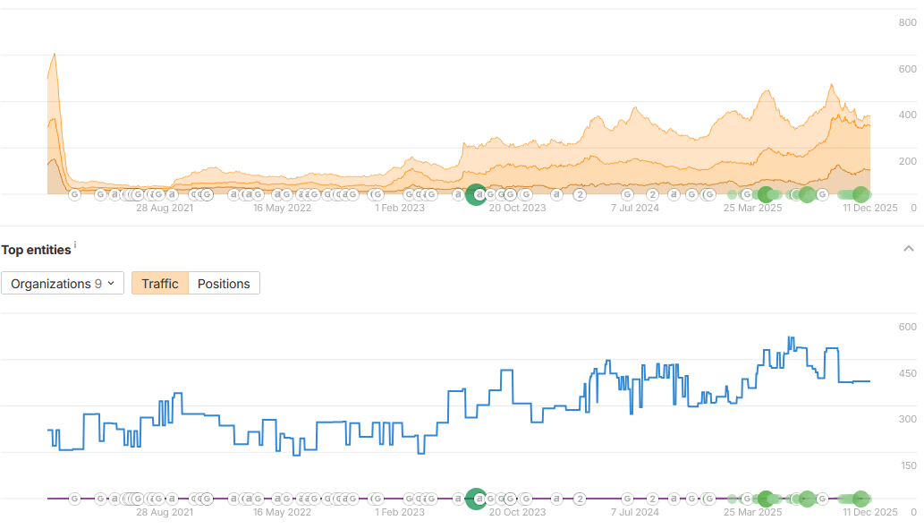Click the highlighted green 'a' marker in bottom chart
The height and width of the screenshot is (529, 924).
tap(478, 499)
